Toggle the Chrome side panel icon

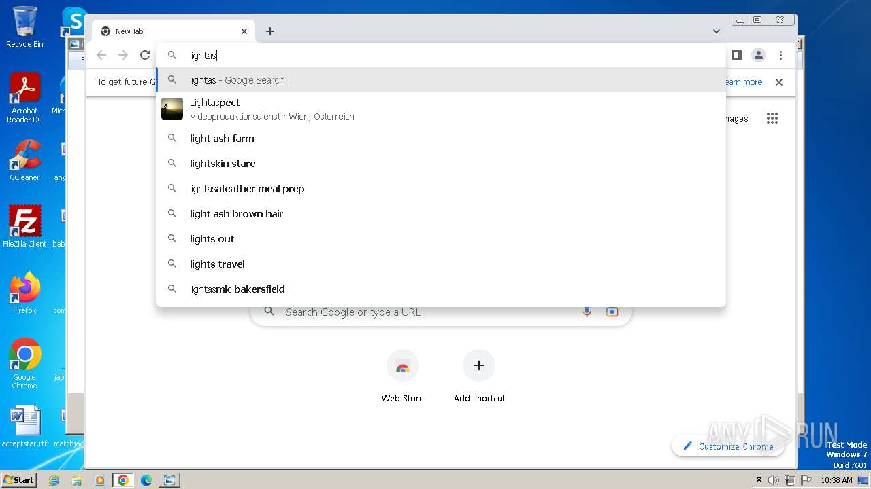point(737,55)
